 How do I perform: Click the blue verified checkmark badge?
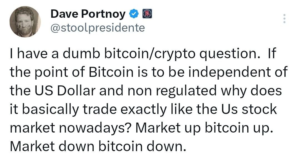(134, 14)
